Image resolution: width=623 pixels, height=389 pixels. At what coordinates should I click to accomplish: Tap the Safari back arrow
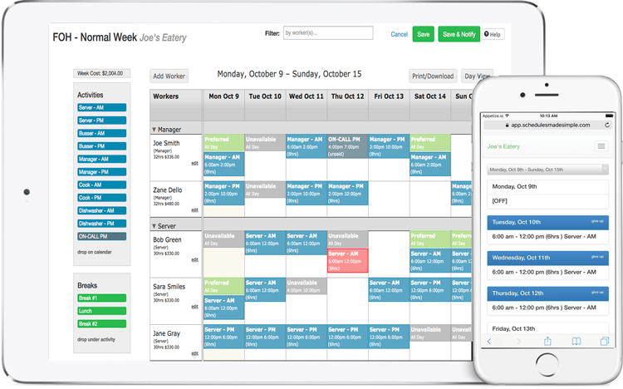pos(489,342)
